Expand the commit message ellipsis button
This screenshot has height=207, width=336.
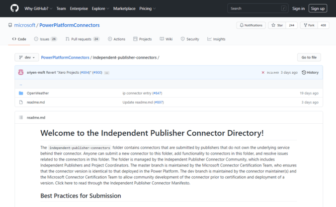coord(107,73)
